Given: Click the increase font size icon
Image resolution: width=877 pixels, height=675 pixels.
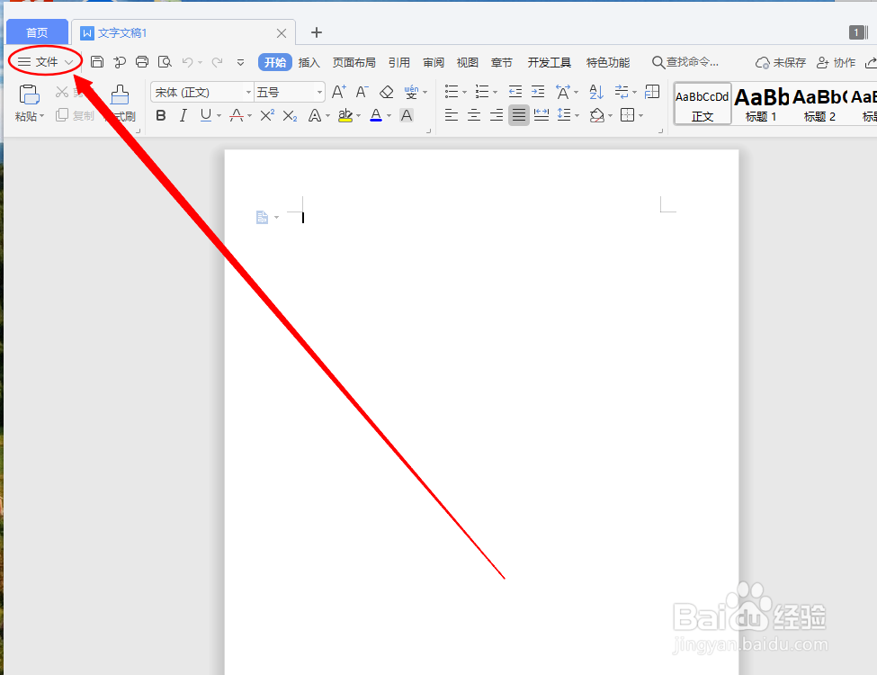Looking at the screenshot, I should (339, 92).
